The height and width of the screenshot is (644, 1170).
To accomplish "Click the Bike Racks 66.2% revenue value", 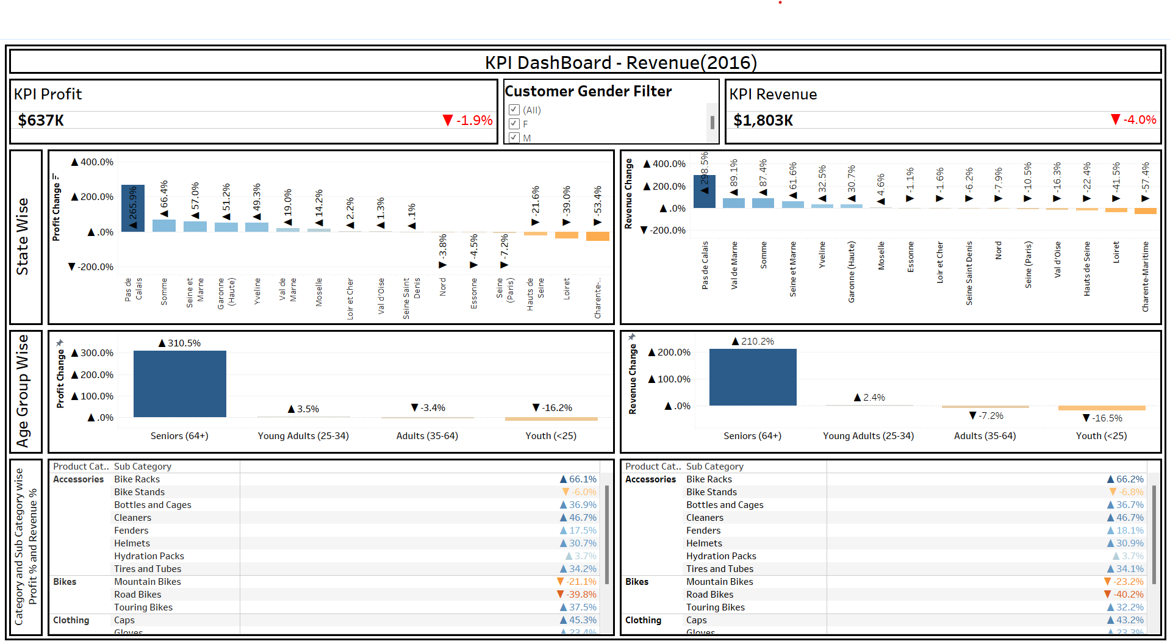I will point(1125,479).
